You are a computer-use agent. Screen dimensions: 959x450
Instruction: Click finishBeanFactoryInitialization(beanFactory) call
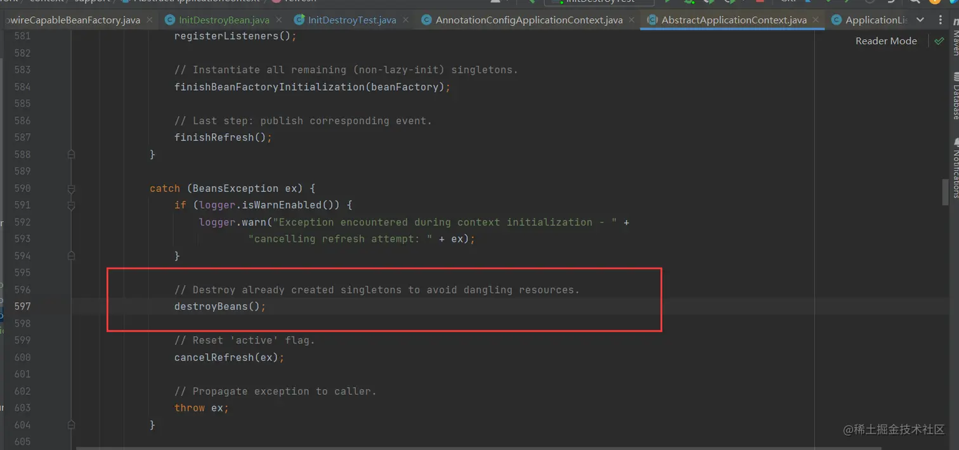[312, 87]
